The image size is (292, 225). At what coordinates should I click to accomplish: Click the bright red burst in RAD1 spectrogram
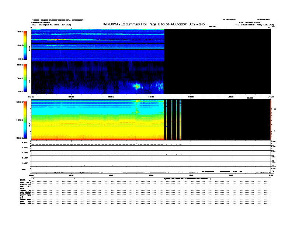[137, 86]
